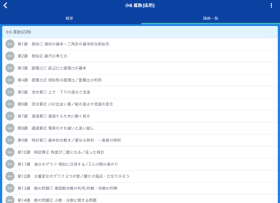Switch to the 概要 tab
Viewport: 280px width, 203px height.
coord(69,18)
